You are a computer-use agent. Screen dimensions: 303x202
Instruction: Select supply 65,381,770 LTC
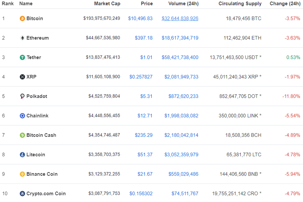pyautogui.click(x=244, y=155)
